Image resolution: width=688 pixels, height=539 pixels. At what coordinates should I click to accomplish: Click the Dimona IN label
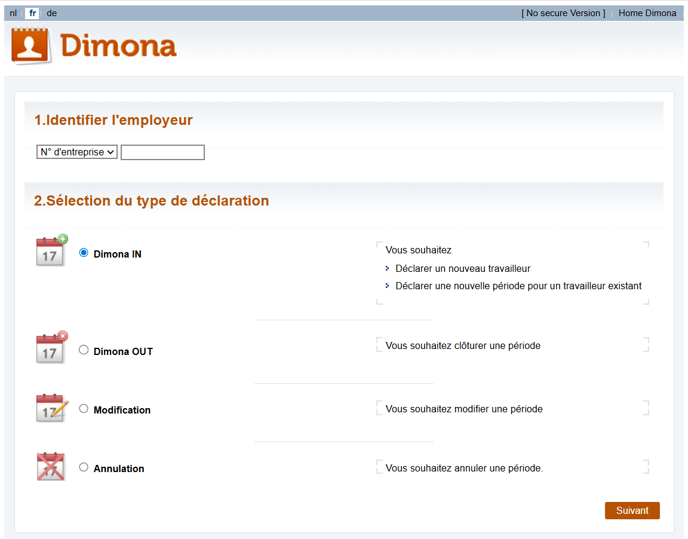(117, 254)
